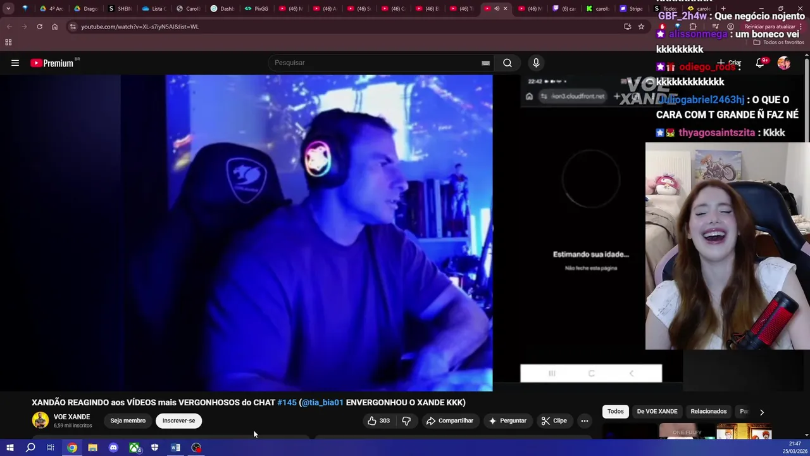The height and width of the screenshot is (456, 810).
Task: Open Chrome apps grid shortcut
Action: (x=8, y=42)
